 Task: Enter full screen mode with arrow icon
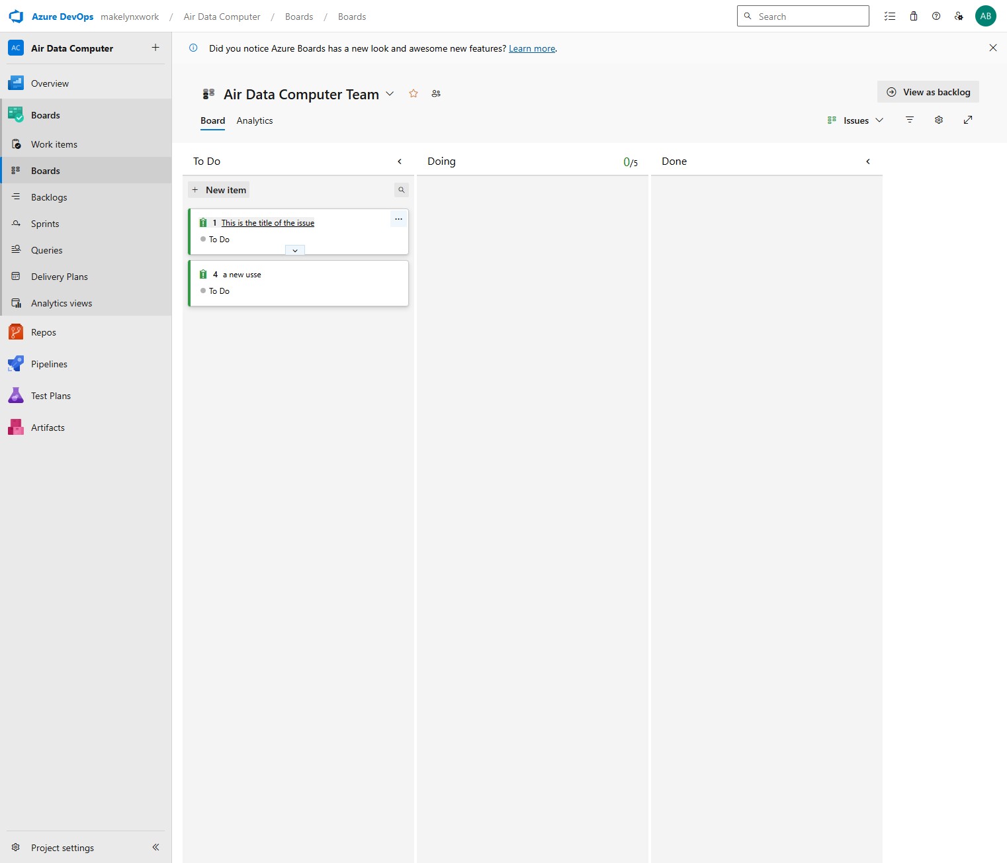coord(968,120)
